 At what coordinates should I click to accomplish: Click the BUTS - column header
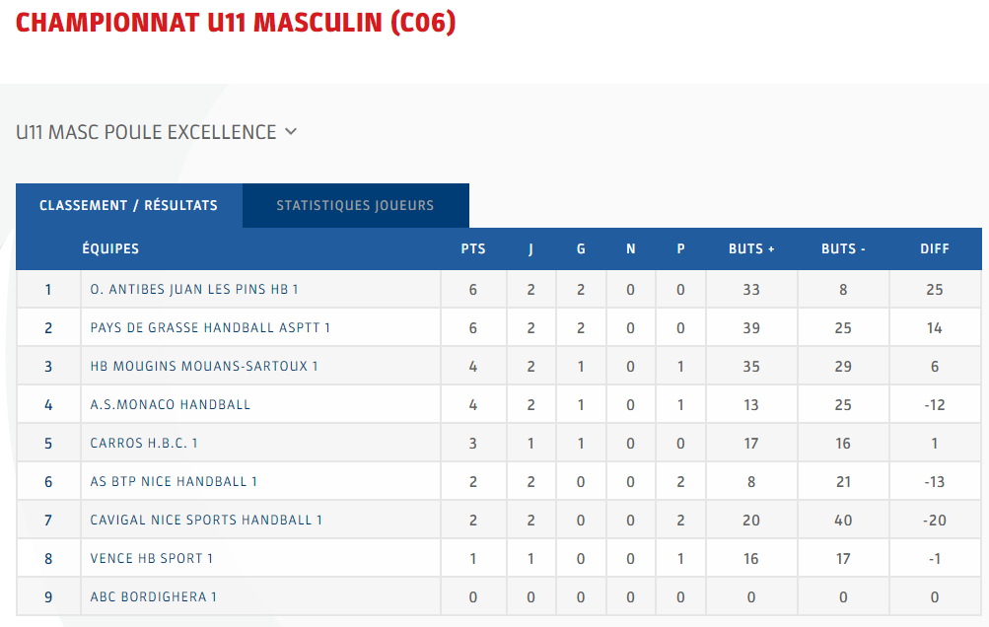coord(843,249)
